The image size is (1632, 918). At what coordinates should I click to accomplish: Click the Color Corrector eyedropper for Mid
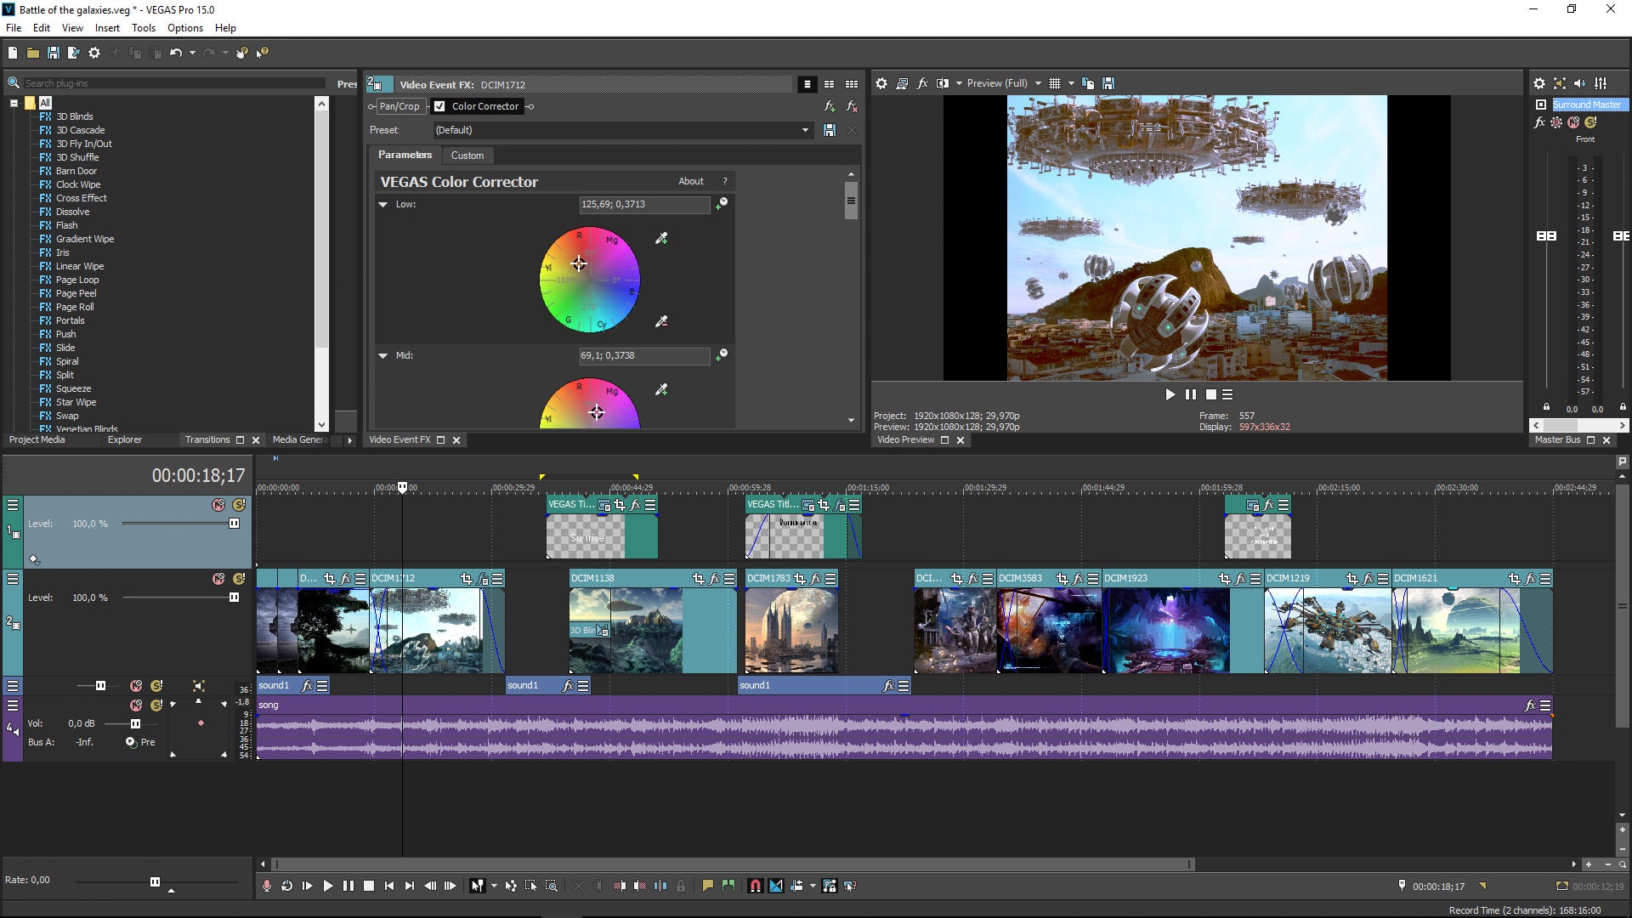point(661,388)
